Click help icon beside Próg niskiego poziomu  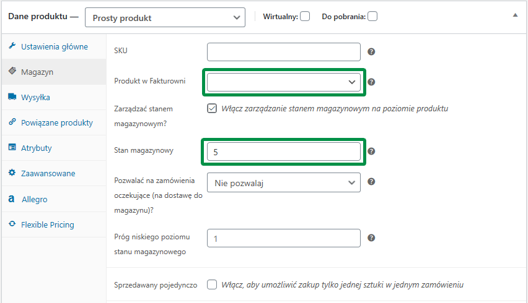click(x=371, y=238)
